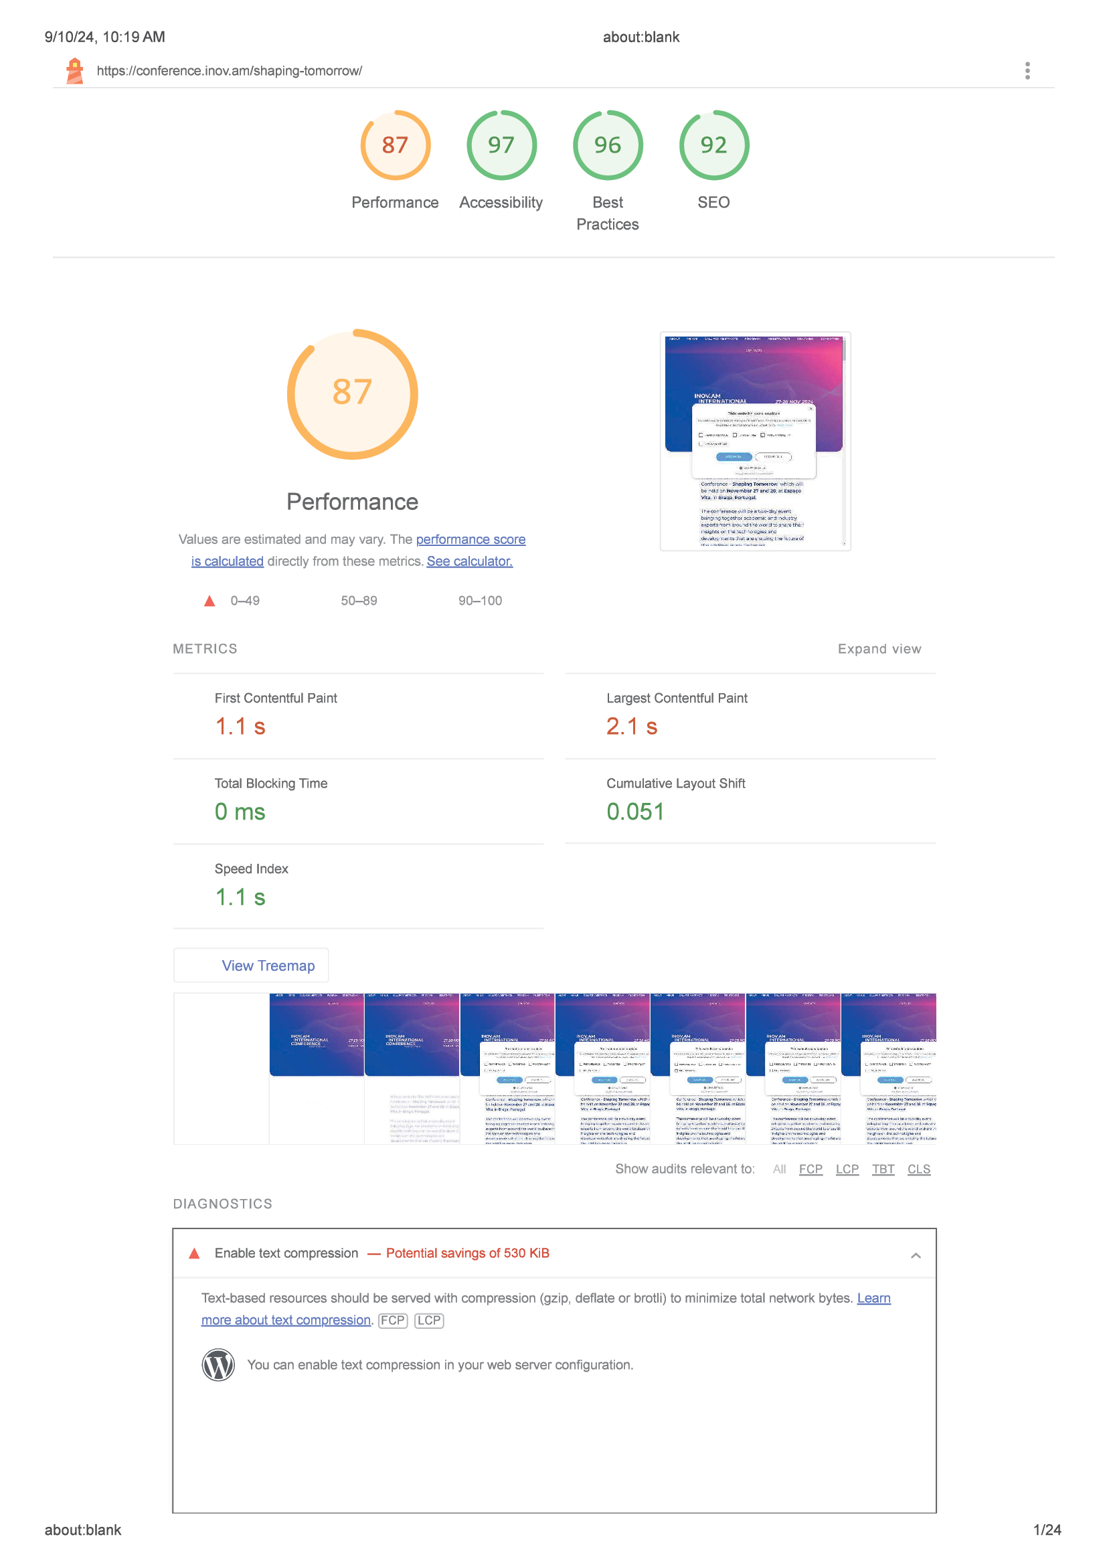Click the Performance 87 score gauge at top
Image resolution: width=1107 pixels, height=1565 pixels.
coord(395,145)
